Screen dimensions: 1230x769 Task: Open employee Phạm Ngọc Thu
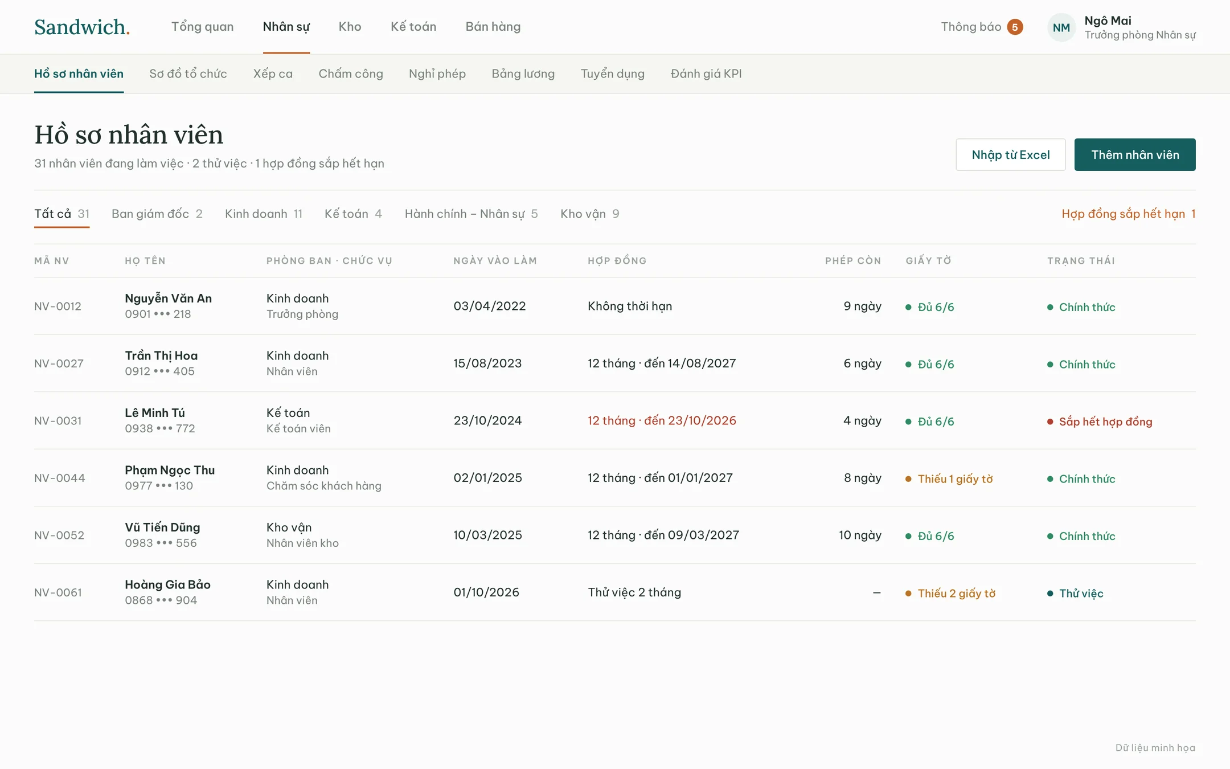(170, 470)
